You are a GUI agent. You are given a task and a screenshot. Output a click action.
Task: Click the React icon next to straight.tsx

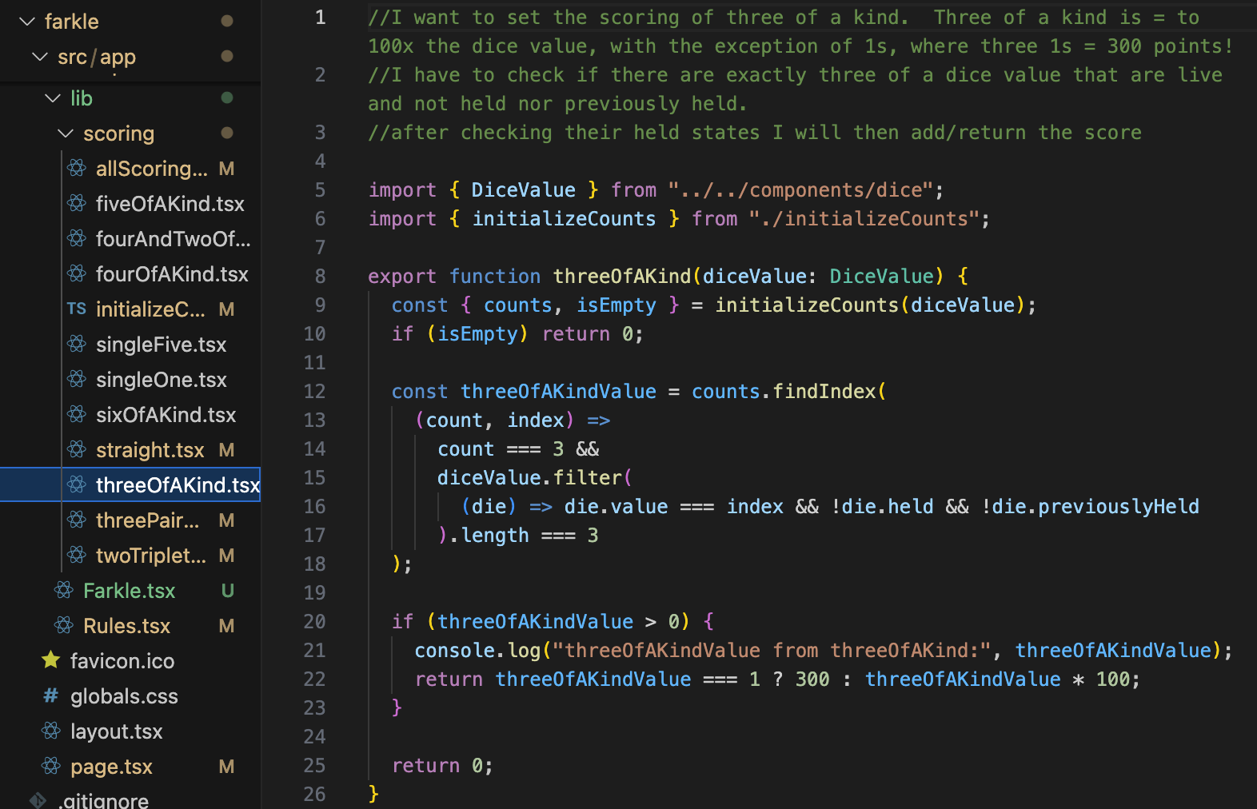tap(77, 450)
